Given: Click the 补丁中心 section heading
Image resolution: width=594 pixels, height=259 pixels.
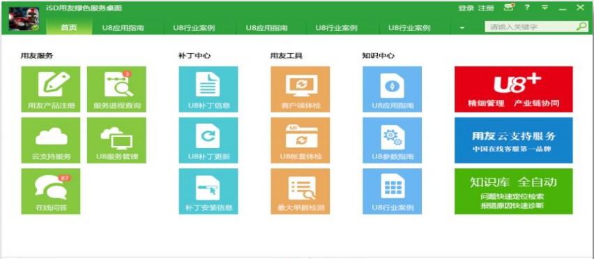Looking at the screenshot, I should tap(195, 56).
